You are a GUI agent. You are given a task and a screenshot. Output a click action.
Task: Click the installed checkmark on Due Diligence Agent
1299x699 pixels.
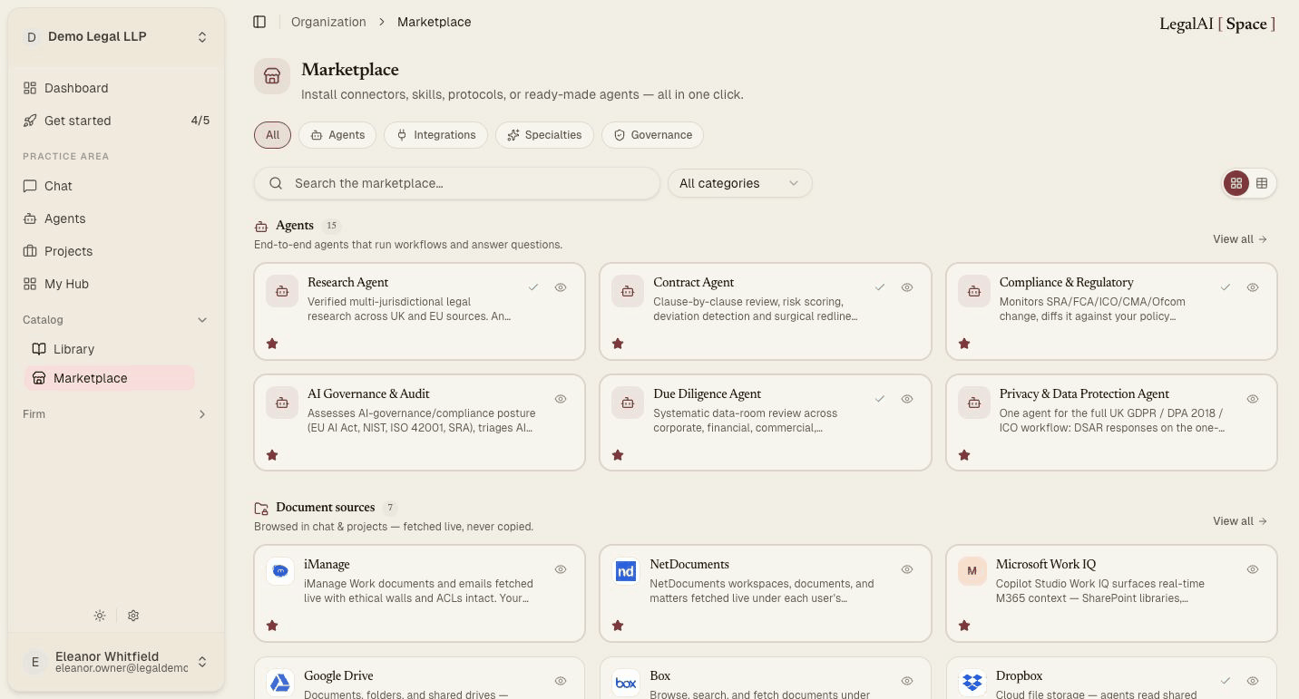tap(880, 399)
